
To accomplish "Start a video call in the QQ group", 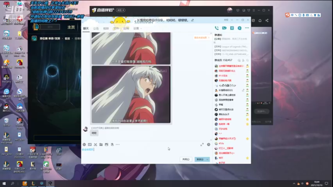I will (x=224, y=28).
